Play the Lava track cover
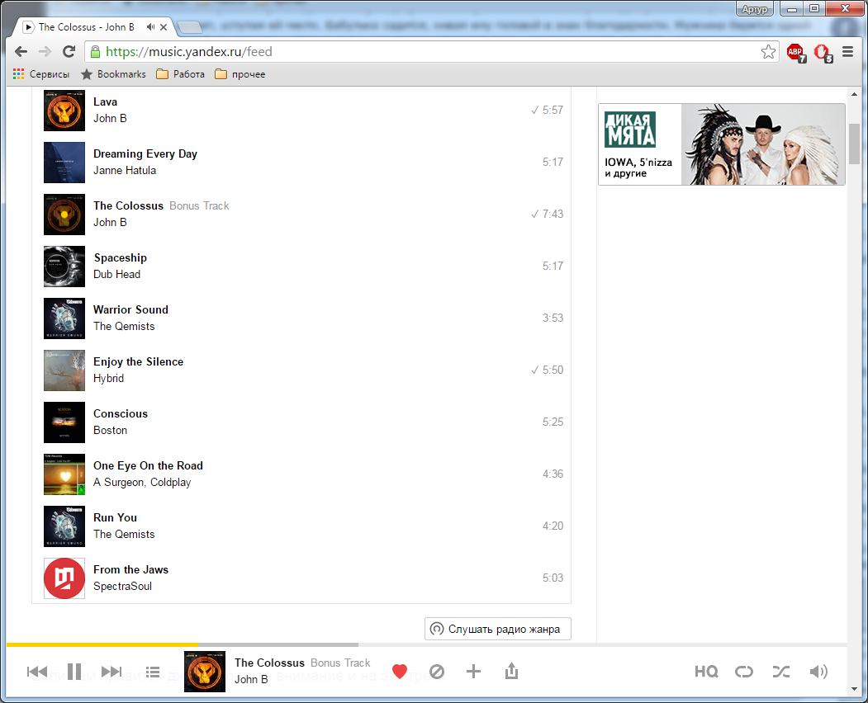 click(x=64, y=111)
